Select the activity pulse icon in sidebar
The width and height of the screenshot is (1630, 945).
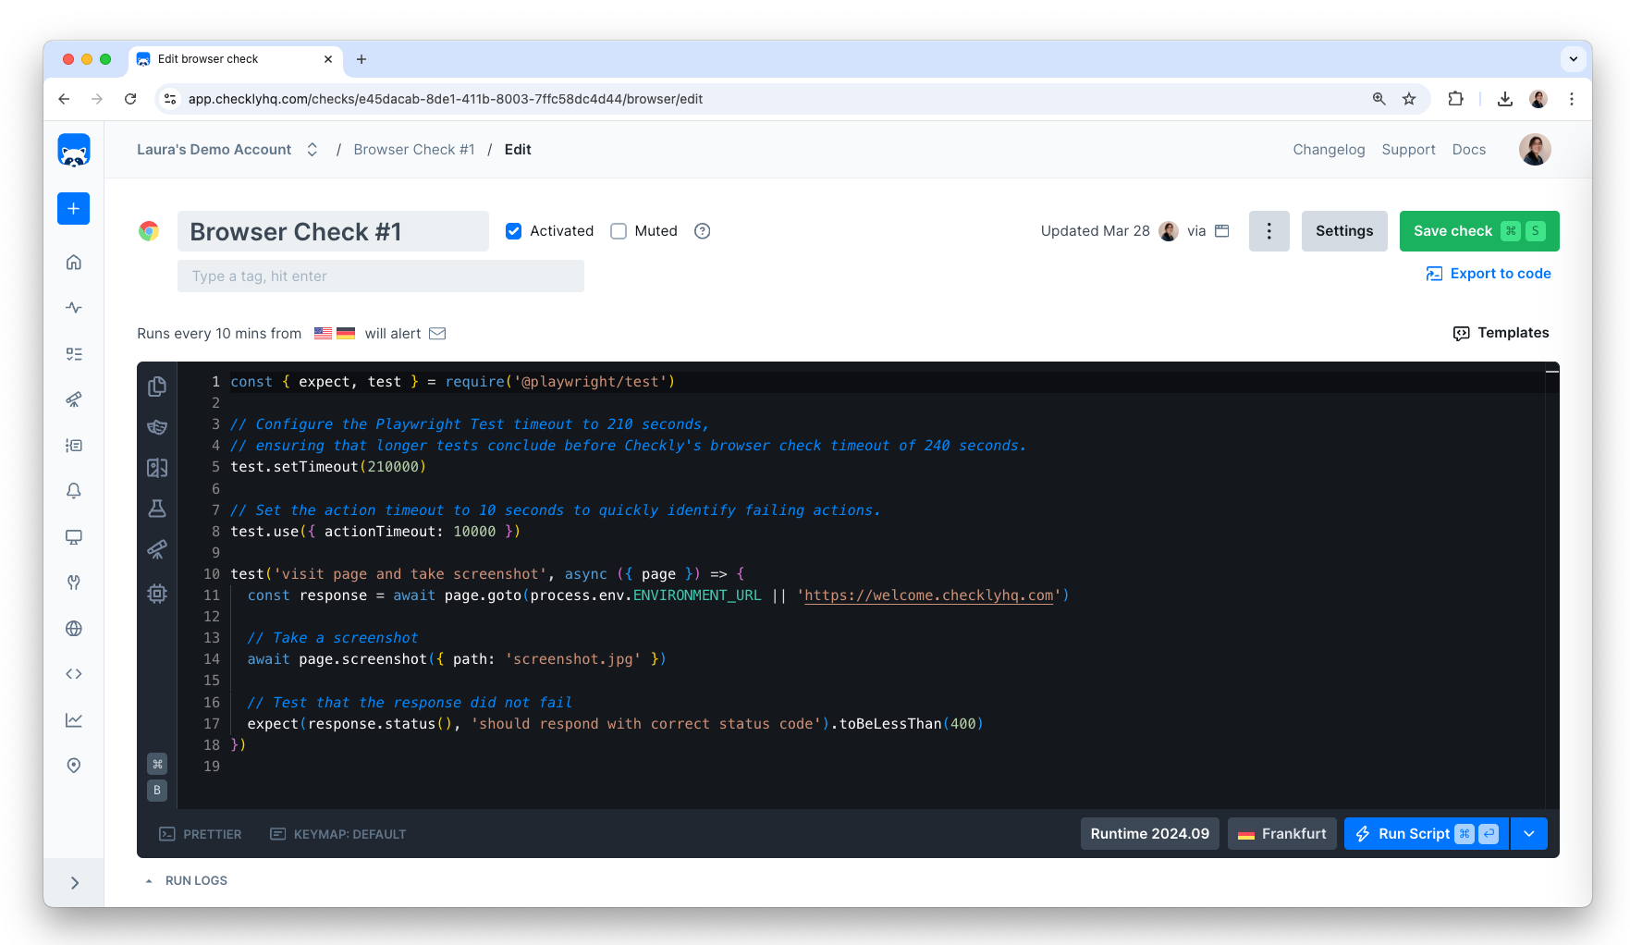click(x=73, y=307)
